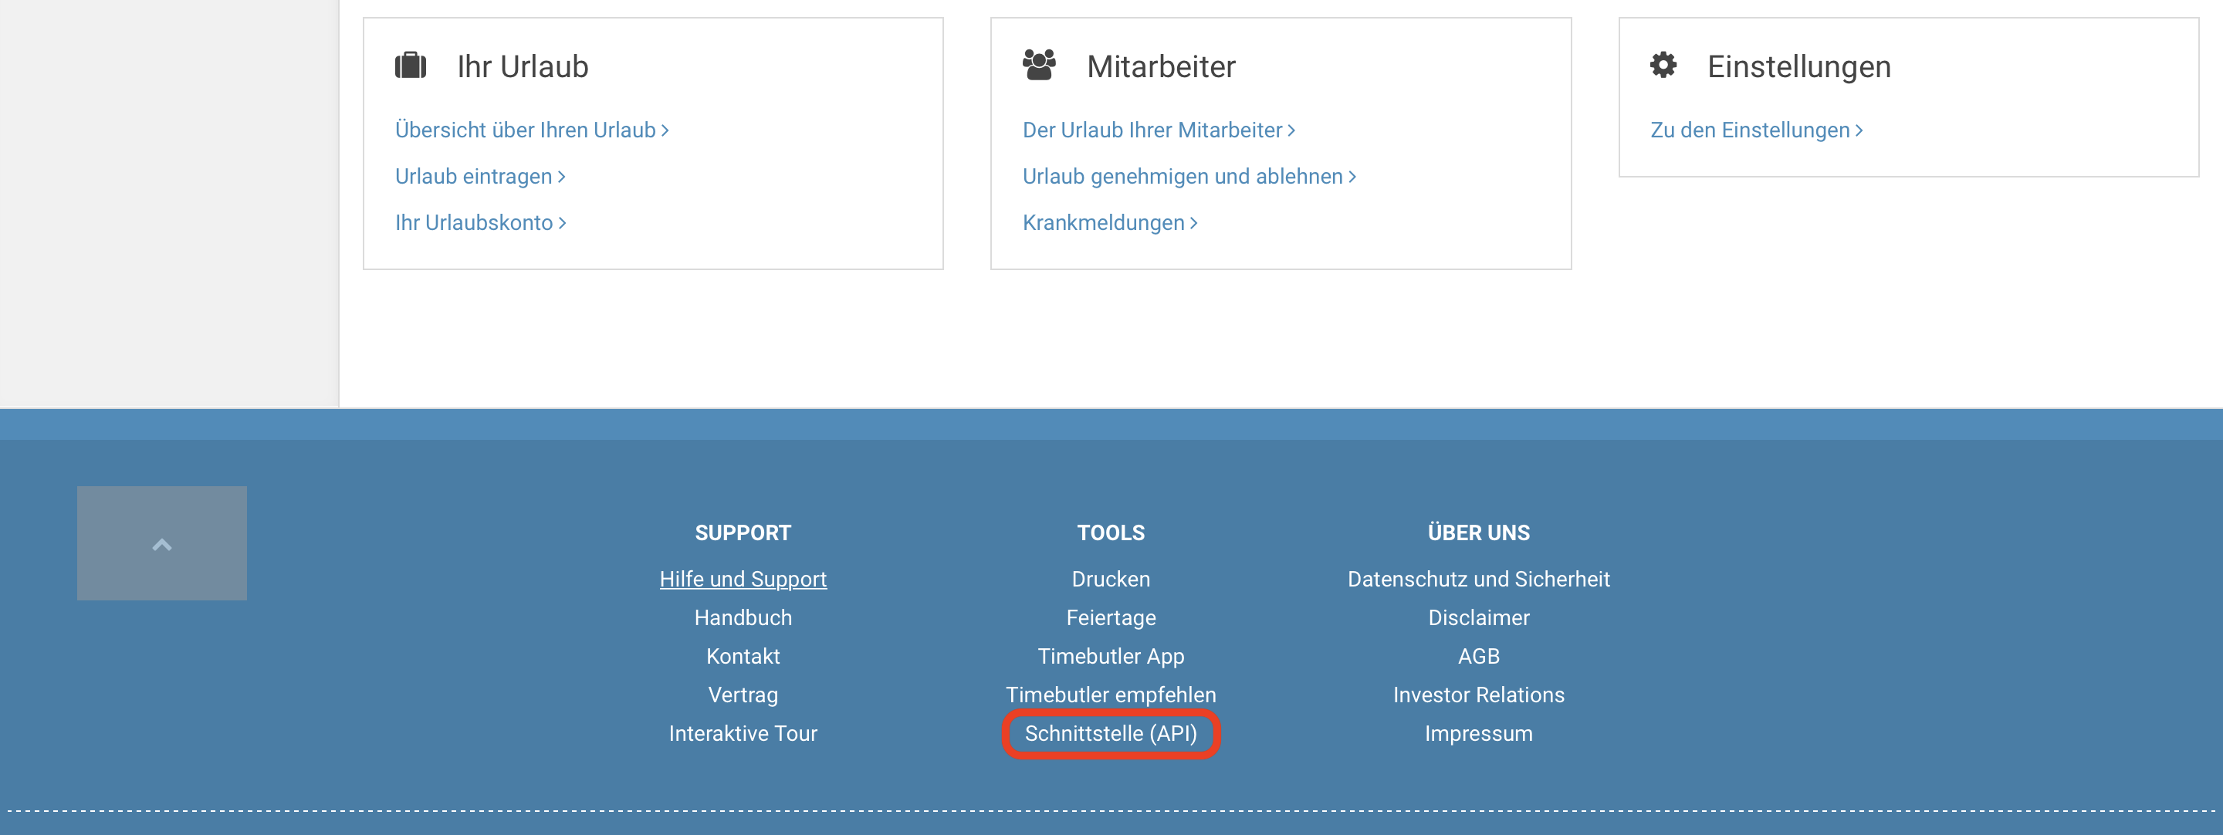Viewport: 2223px width, 835px height.
Task: Select Drucken under Tools
Action: coord(1111,579)
